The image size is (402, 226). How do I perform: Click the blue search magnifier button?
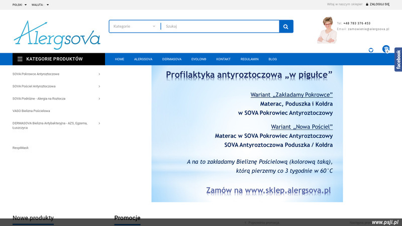coord(286,27)
